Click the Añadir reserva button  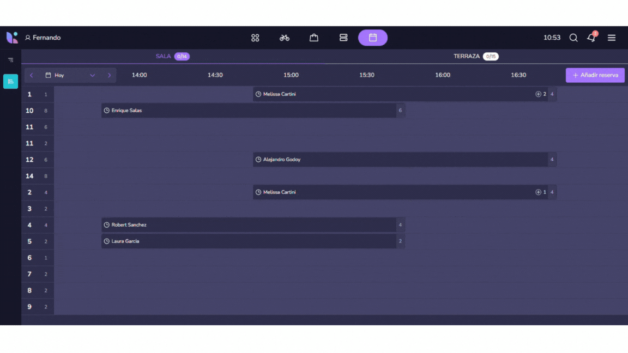[595, 75]
